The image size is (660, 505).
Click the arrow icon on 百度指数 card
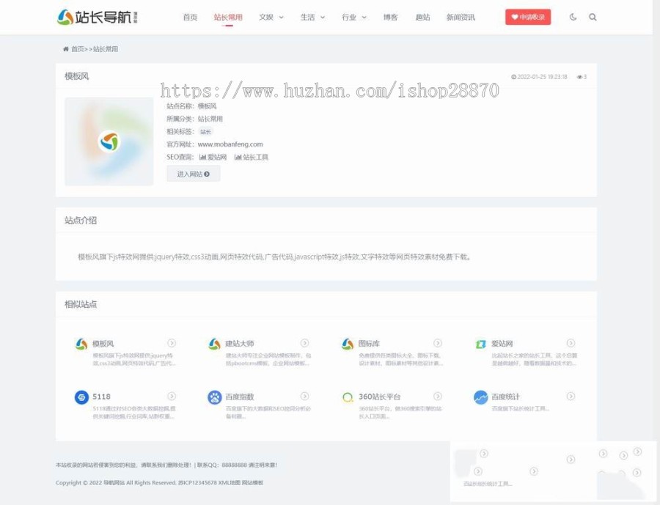click(x=305, y=396)
